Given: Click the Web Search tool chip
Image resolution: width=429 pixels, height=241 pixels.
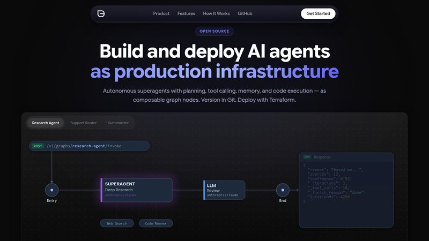Looking at the screenshot, I should click(x=117, y=223).
